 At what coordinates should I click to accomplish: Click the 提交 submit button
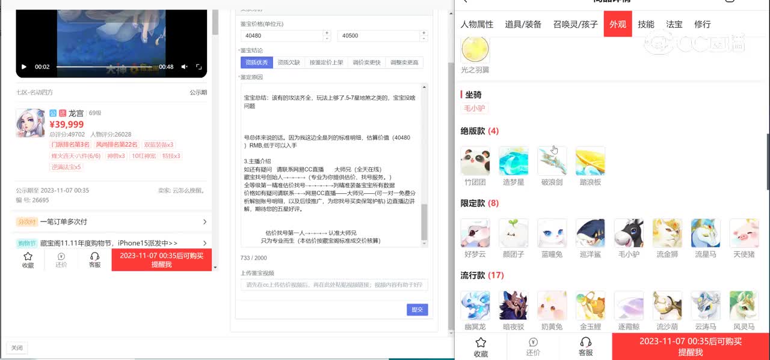(x=417, y=310)
